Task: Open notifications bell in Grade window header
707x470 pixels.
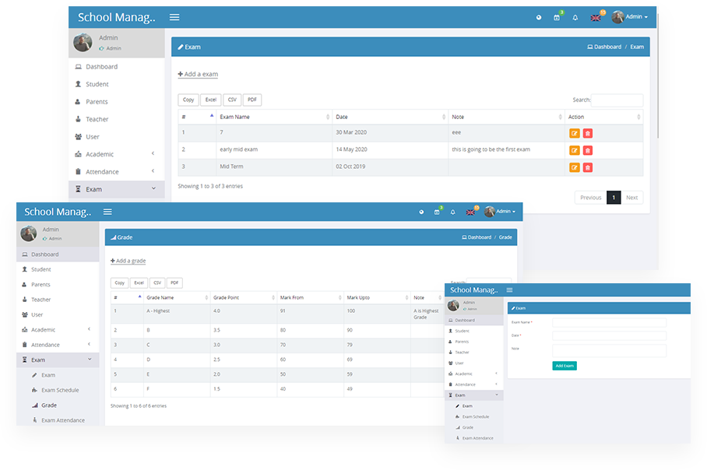Action: pos(452,212)
